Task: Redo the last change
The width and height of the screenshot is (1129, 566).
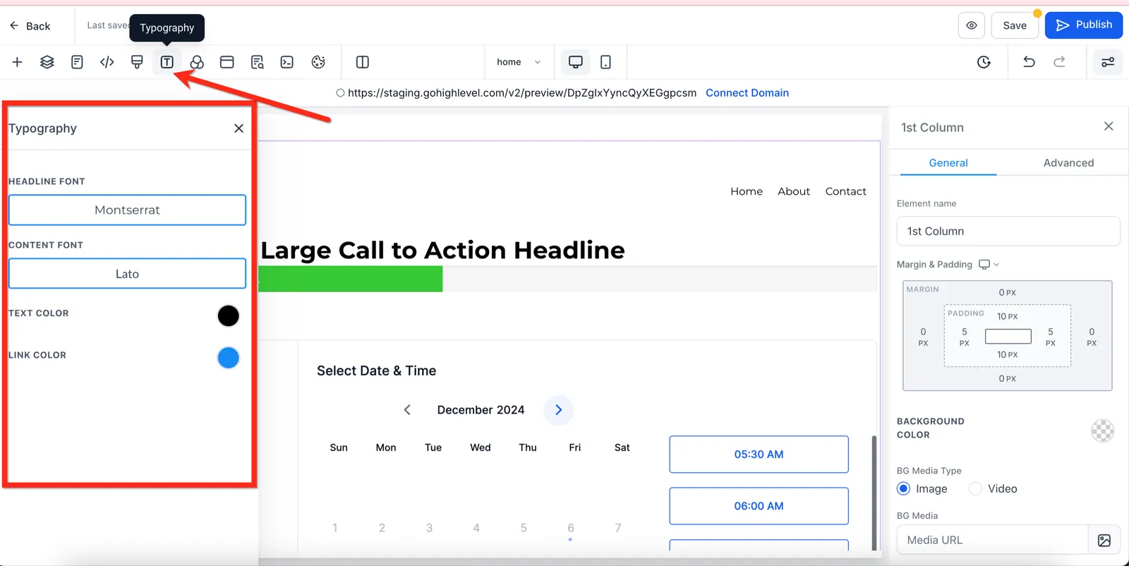Action: click(x=1059, y=62)
